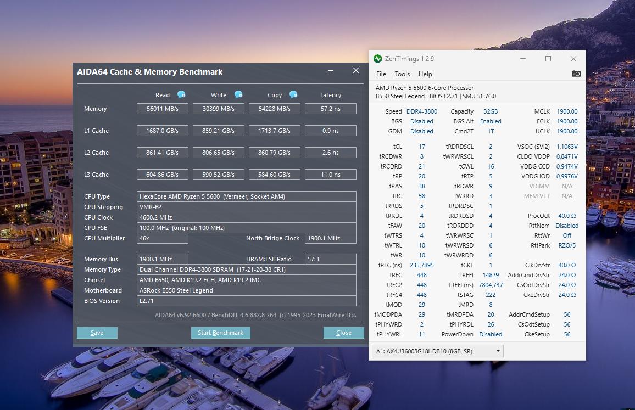Click the Save button in AIDA64
Viewport: 635px width, 410px height.
(97, 333)
